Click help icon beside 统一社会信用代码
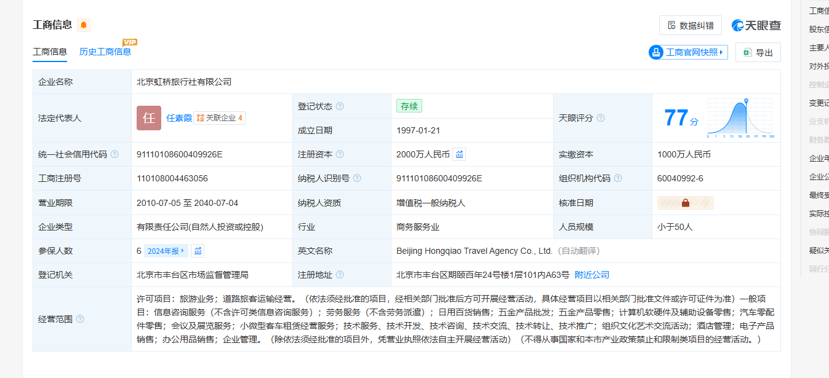 114,154
